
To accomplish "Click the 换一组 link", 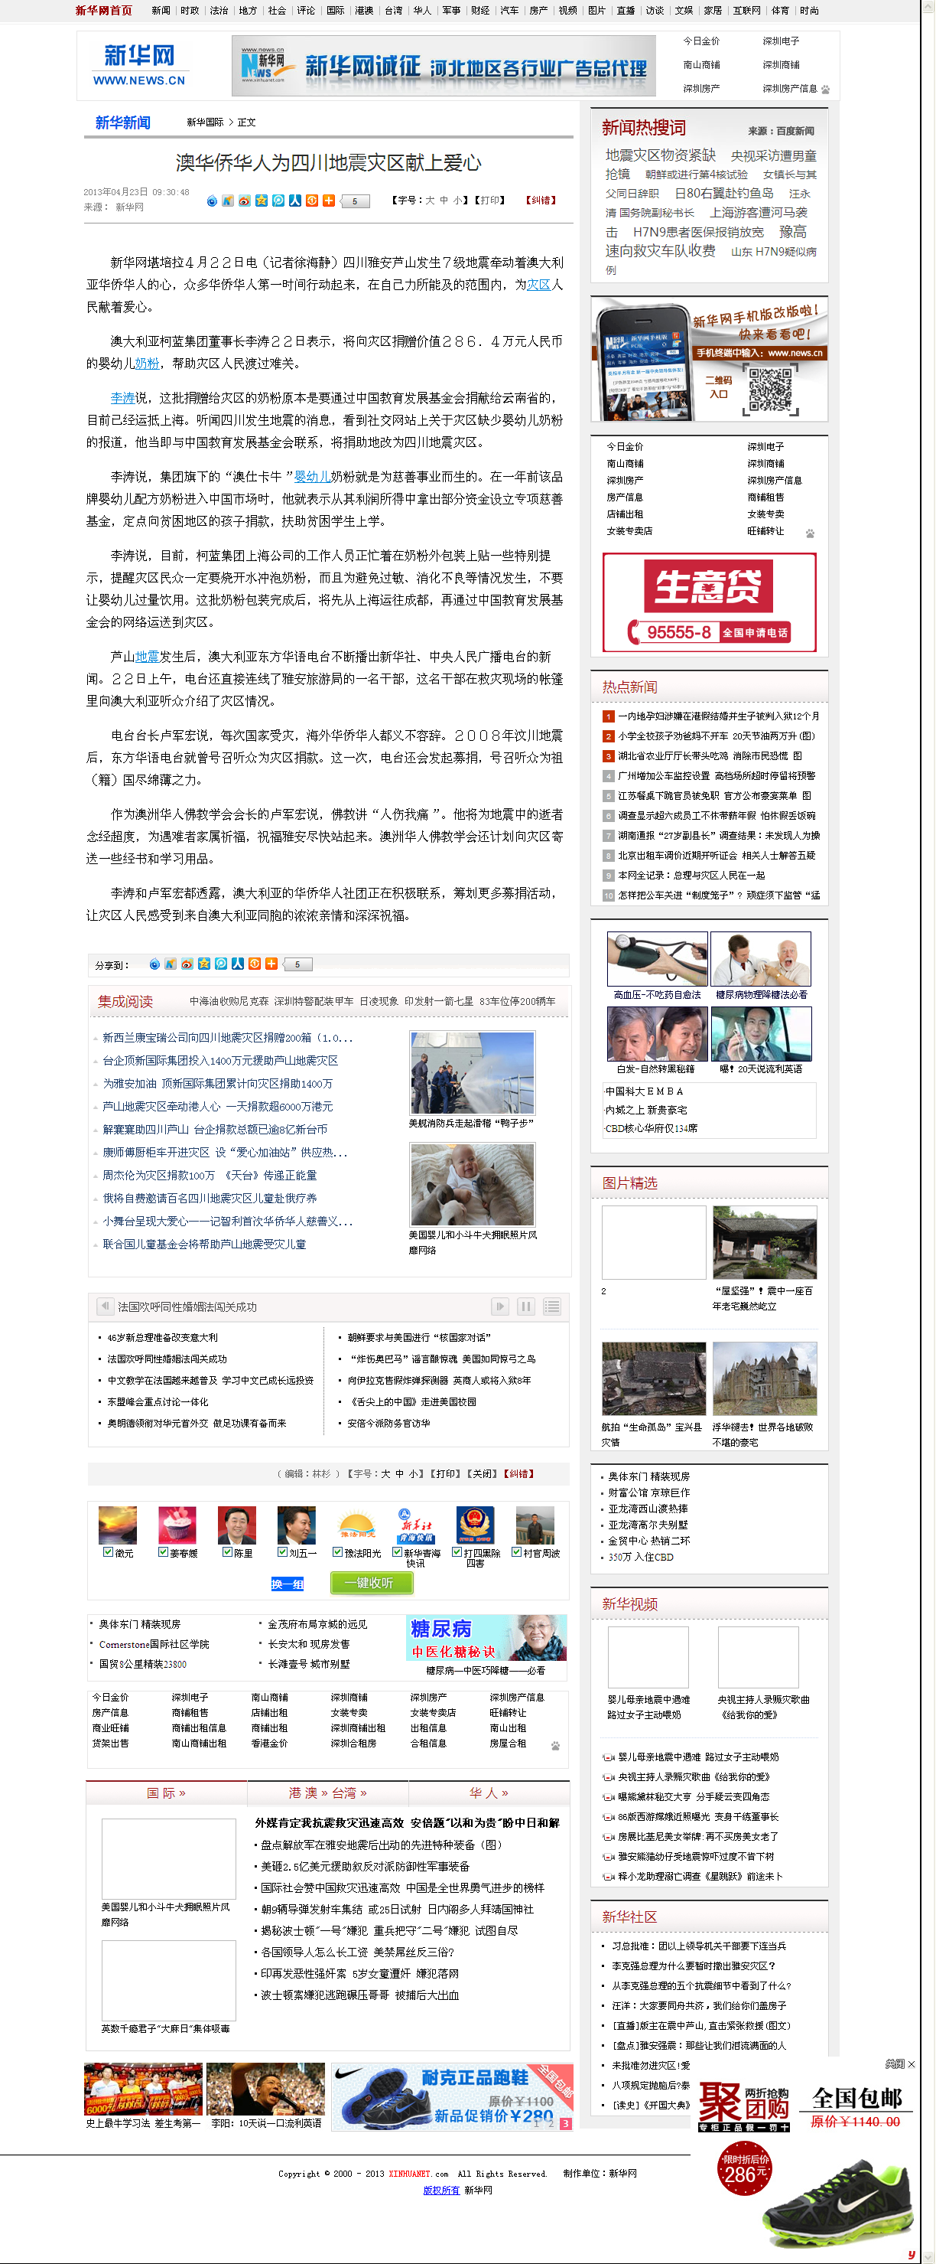I will tap(287, 1584).
